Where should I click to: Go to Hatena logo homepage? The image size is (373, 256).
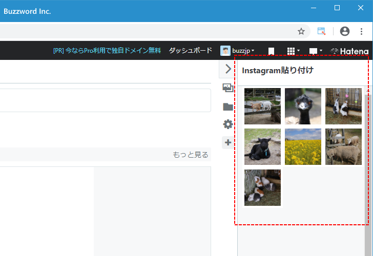(x=349, y=51)
